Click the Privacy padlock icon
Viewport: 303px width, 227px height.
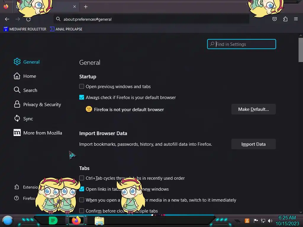click(x=17, y=104)
